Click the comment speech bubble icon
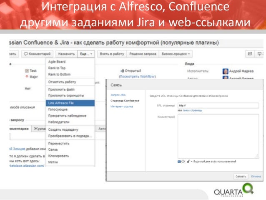 point(26,54)
